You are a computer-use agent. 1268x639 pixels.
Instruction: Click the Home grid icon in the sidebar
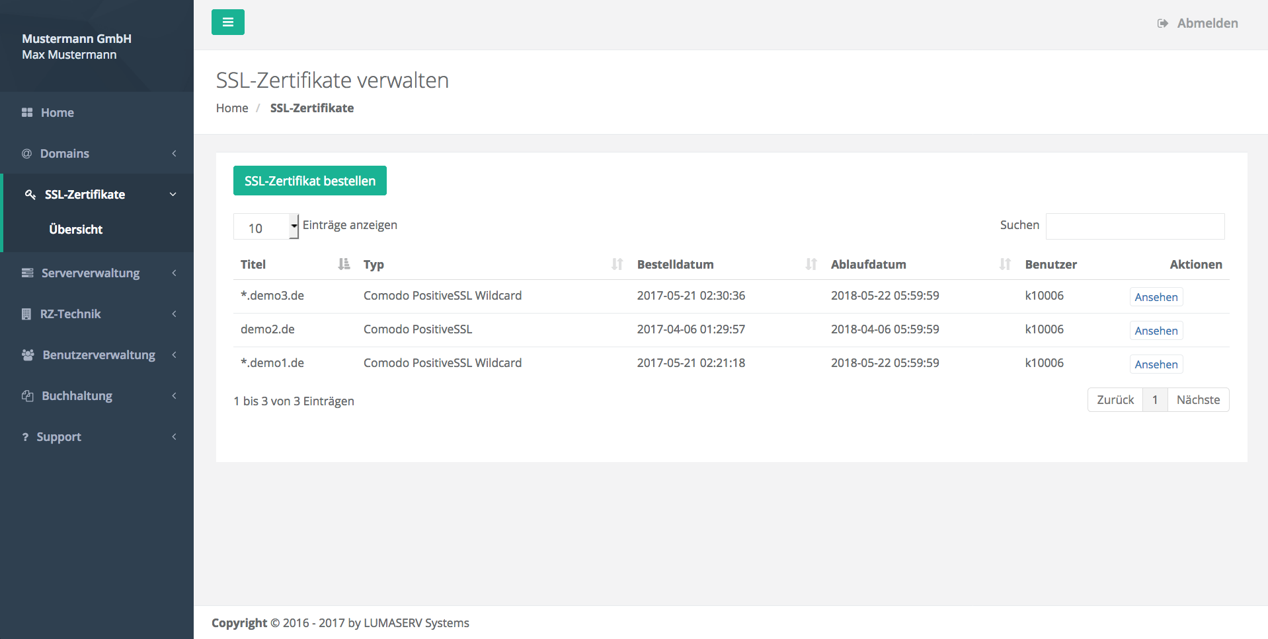(27, 113)
